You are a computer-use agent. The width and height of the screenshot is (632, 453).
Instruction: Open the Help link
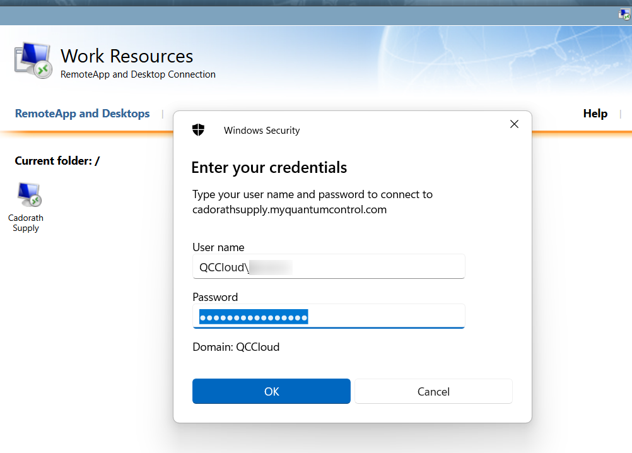tap(595, 114)
